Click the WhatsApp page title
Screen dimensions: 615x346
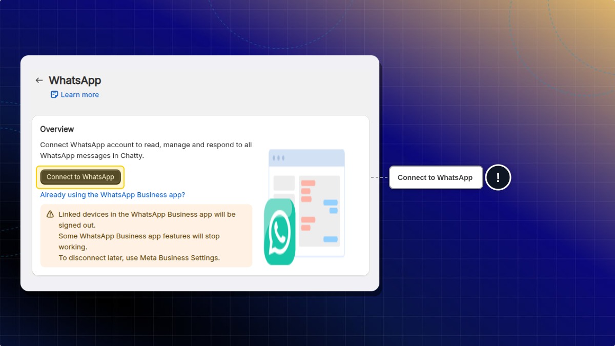click(x=75, y=80)
